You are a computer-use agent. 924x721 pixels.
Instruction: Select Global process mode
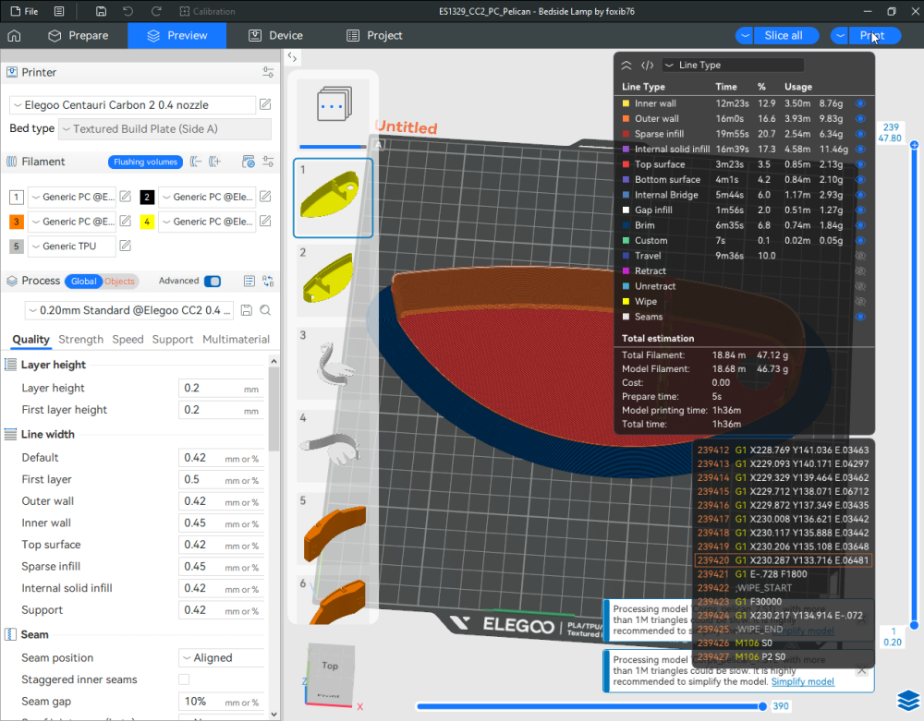(x=84, y=282)
